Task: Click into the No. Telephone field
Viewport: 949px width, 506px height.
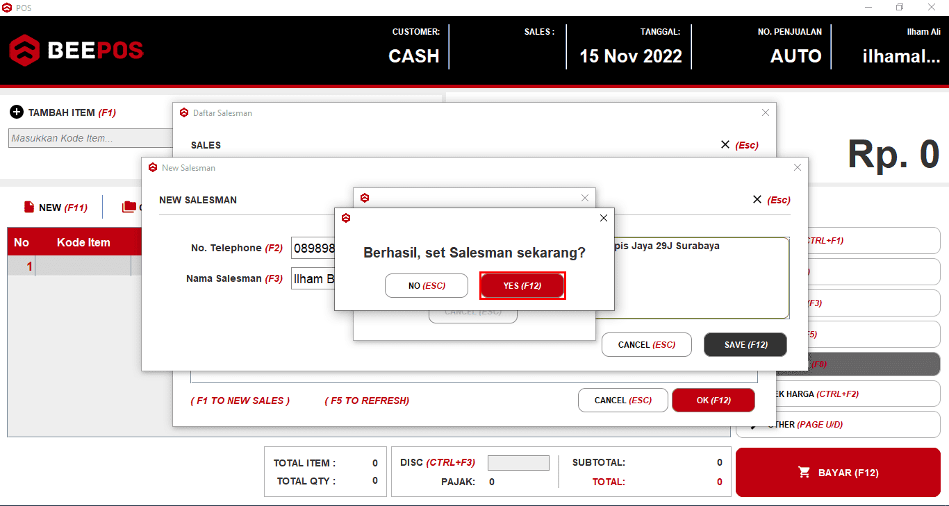Action: pyautogui.click(x=313, y=248)
